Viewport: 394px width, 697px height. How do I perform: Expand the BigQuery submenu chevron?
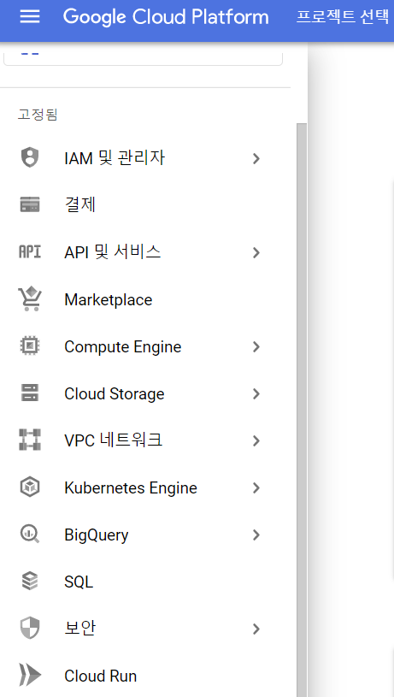(x=256, y=535)
